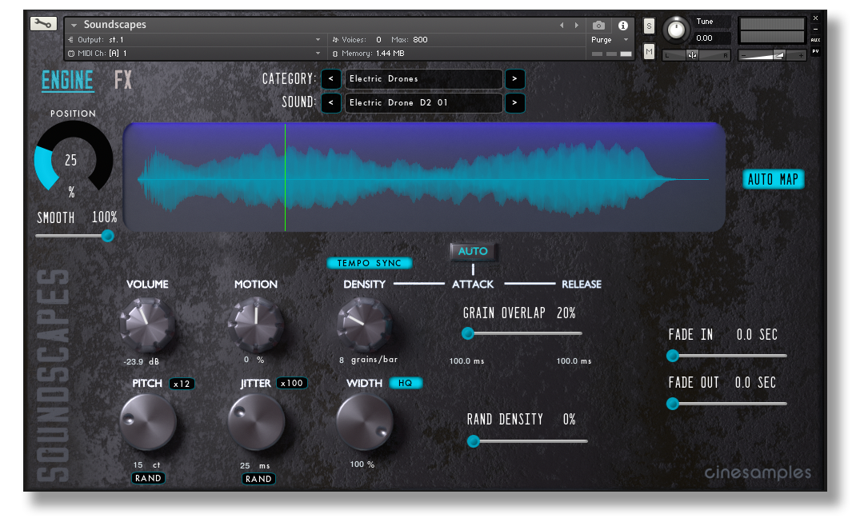The image size is (852, 530).
Task: Click the PITCH knob
Action: point(148,422)
